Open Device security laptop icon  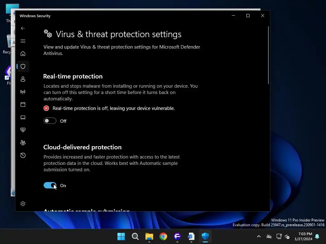[23, 117]
